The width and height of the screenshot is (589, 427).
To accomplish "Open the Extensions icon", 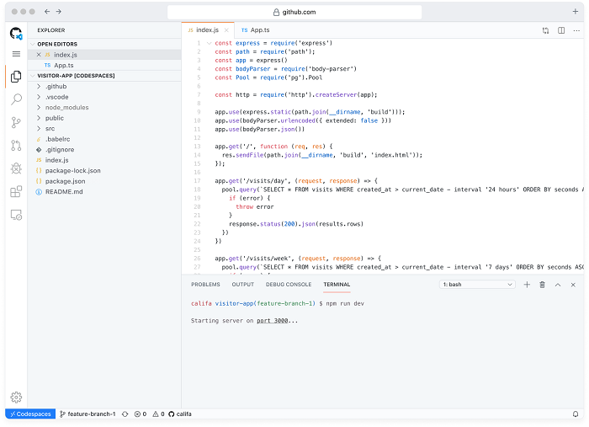I will pos(16,192).
